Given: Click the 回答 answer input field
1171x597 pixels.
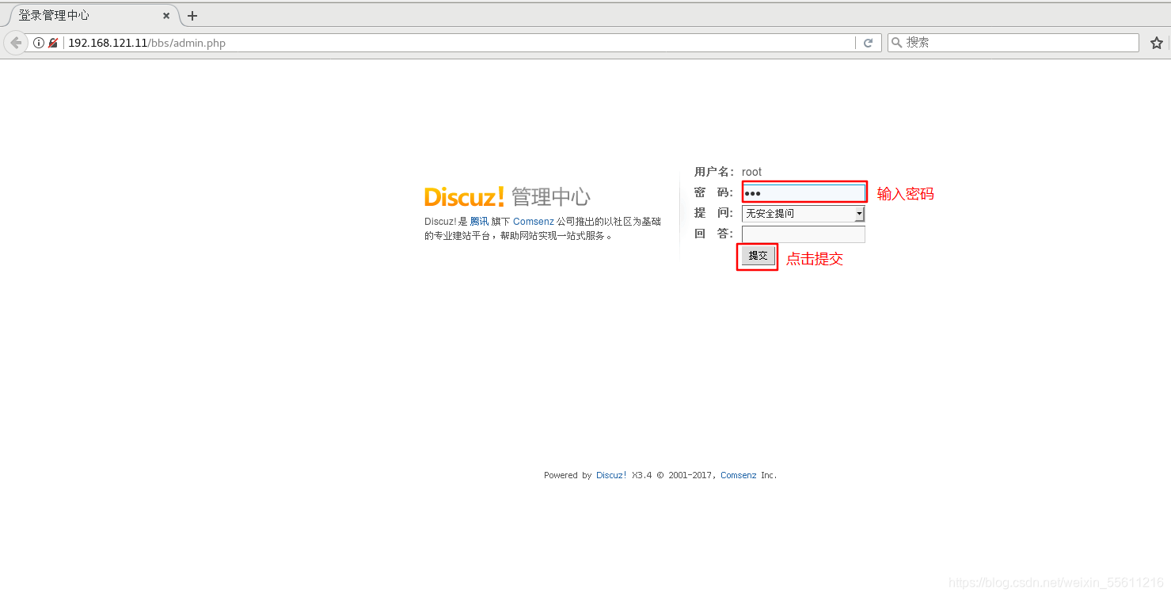Looking at the screenshot, I should [x=803, y=234].
